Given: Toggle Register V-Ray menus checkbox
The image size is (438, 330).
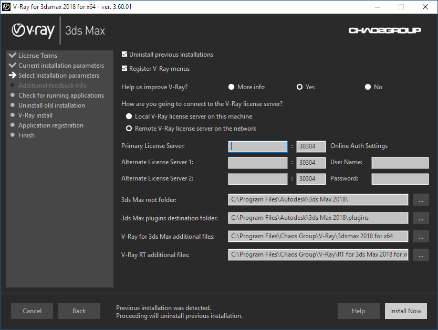Looking at the screenshot, I should click(124, 68).
